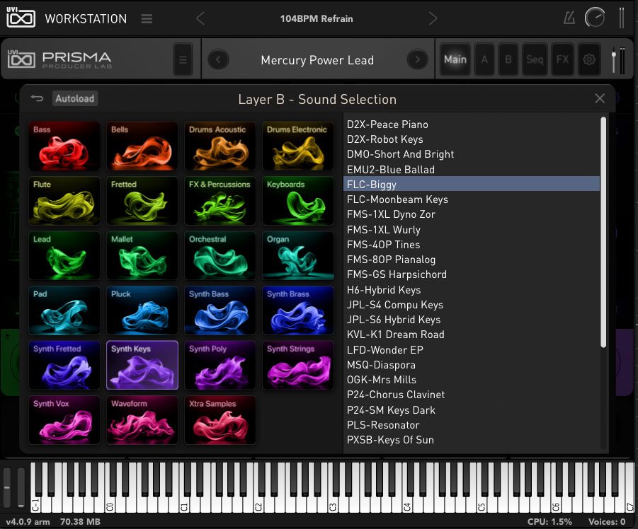Pick the Waveform category
This screenshot has height=529, width=638.
click(x=142, y=420)
